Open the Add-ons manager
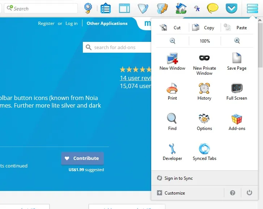 click(x=237, y=122)
